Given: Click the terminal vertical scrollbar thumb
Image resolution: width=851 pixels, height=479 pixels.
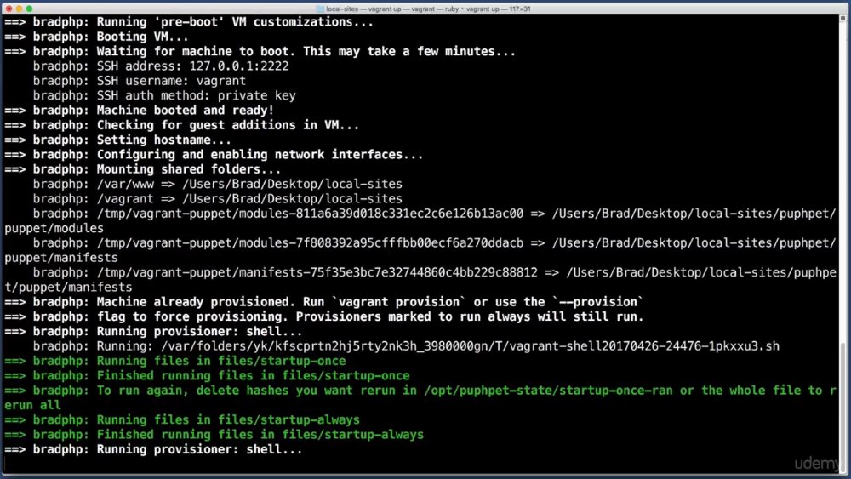Looking at the screenshot, I should tap(842, 399).
